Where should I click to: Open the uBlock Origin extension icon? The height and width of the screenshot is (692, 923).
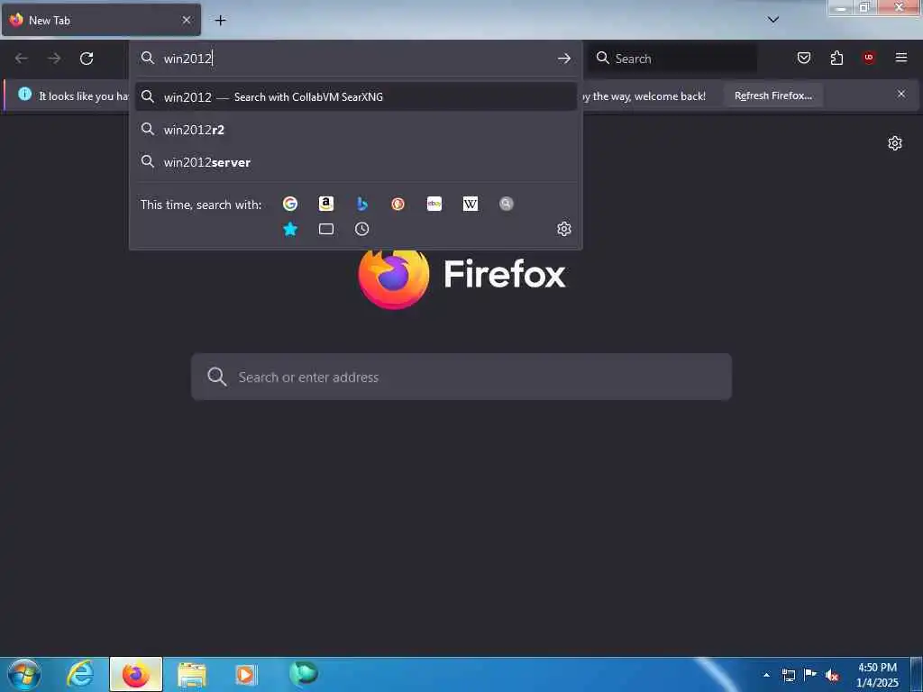tap(869, 57)
